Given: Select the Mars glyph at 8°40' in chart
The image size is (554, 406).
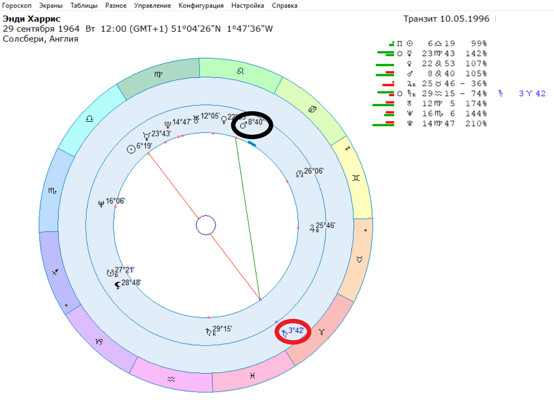Looking at the screenshot, I should (243, 125).
